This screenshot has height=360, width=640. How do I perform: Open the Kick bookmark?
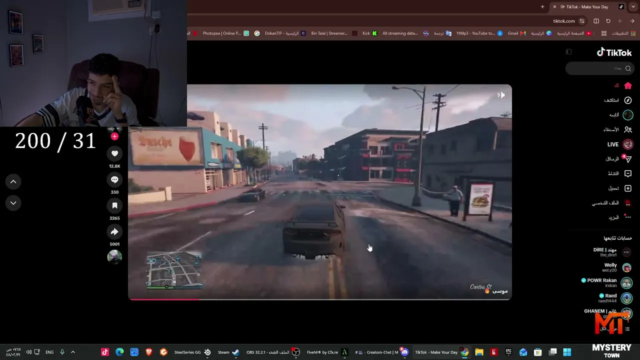coord(370,33)
